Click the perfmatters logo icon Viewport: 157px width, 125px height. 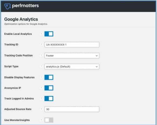pyautogui.click(x=8, y=6)
